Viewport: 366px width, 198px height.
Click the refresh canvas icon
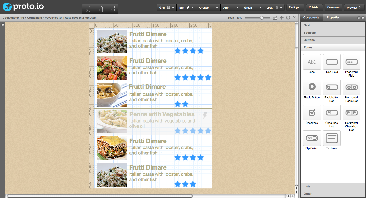tap(288, 18)
